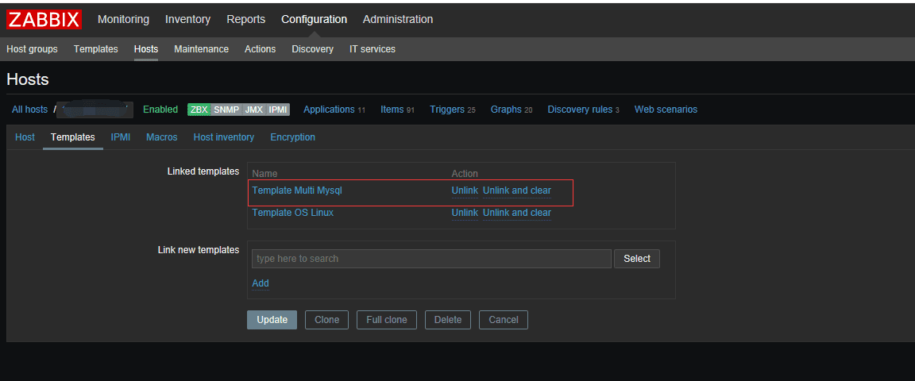The width and height of the screenshot is (915, 381).
Task: Switch to the Encryption tab
Action: click(292, 137)
